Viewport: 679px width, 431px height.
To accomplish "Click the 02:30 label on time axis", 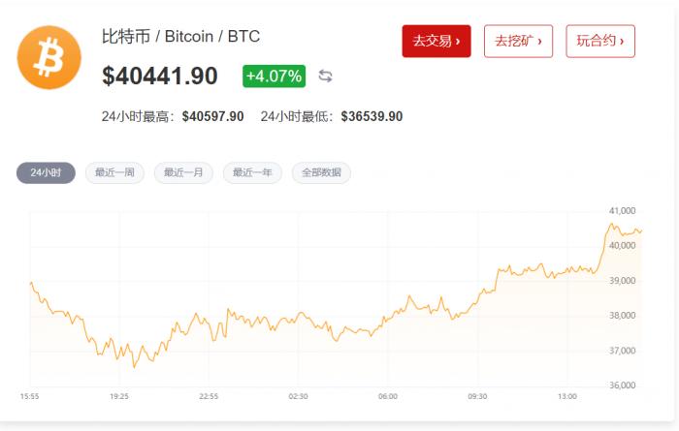I will pyautogui.click(x=298, y=396).
